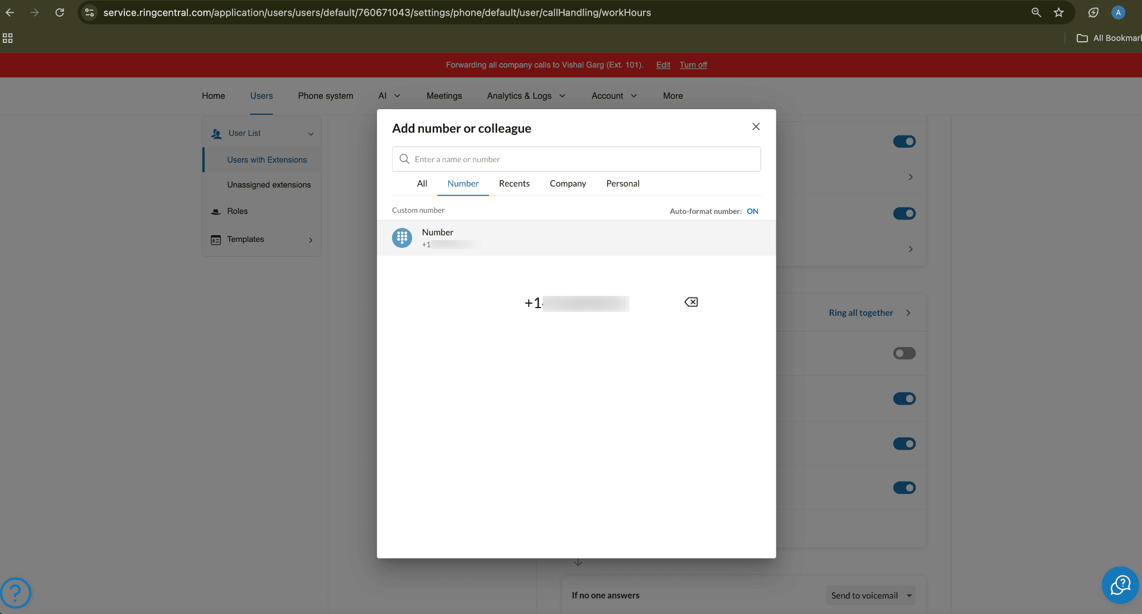Open the Meetings menu
Screen dimensions: 1142x614
coord(444,96)
